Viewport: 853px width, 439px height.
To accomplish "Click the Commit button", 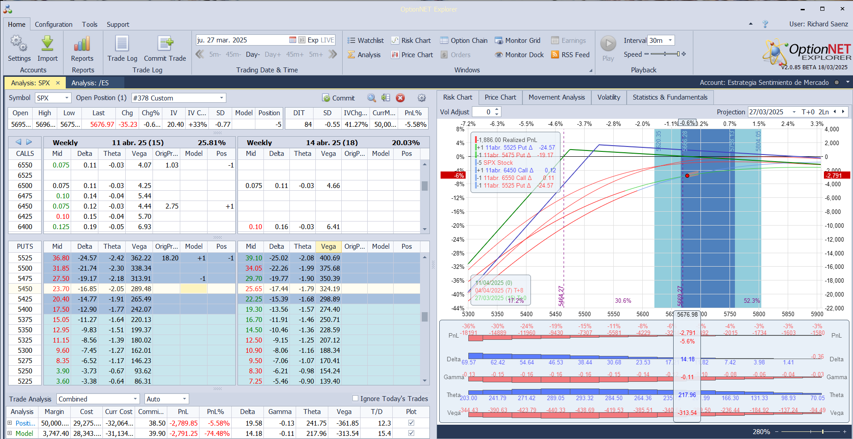I will pyautogui.click(x=339, y=98).
